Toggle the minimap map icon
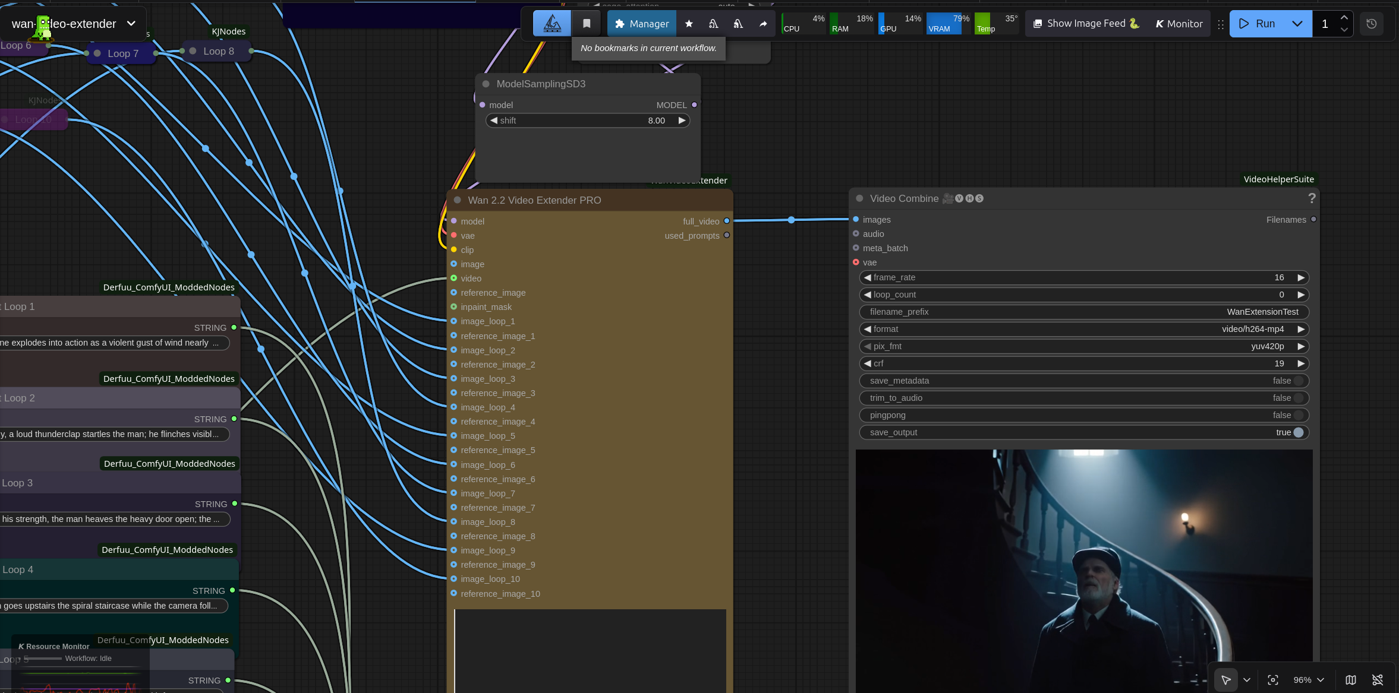The width and height of the screenshot is (1399, 693). pyautogui.click(x=1351, y=680)
